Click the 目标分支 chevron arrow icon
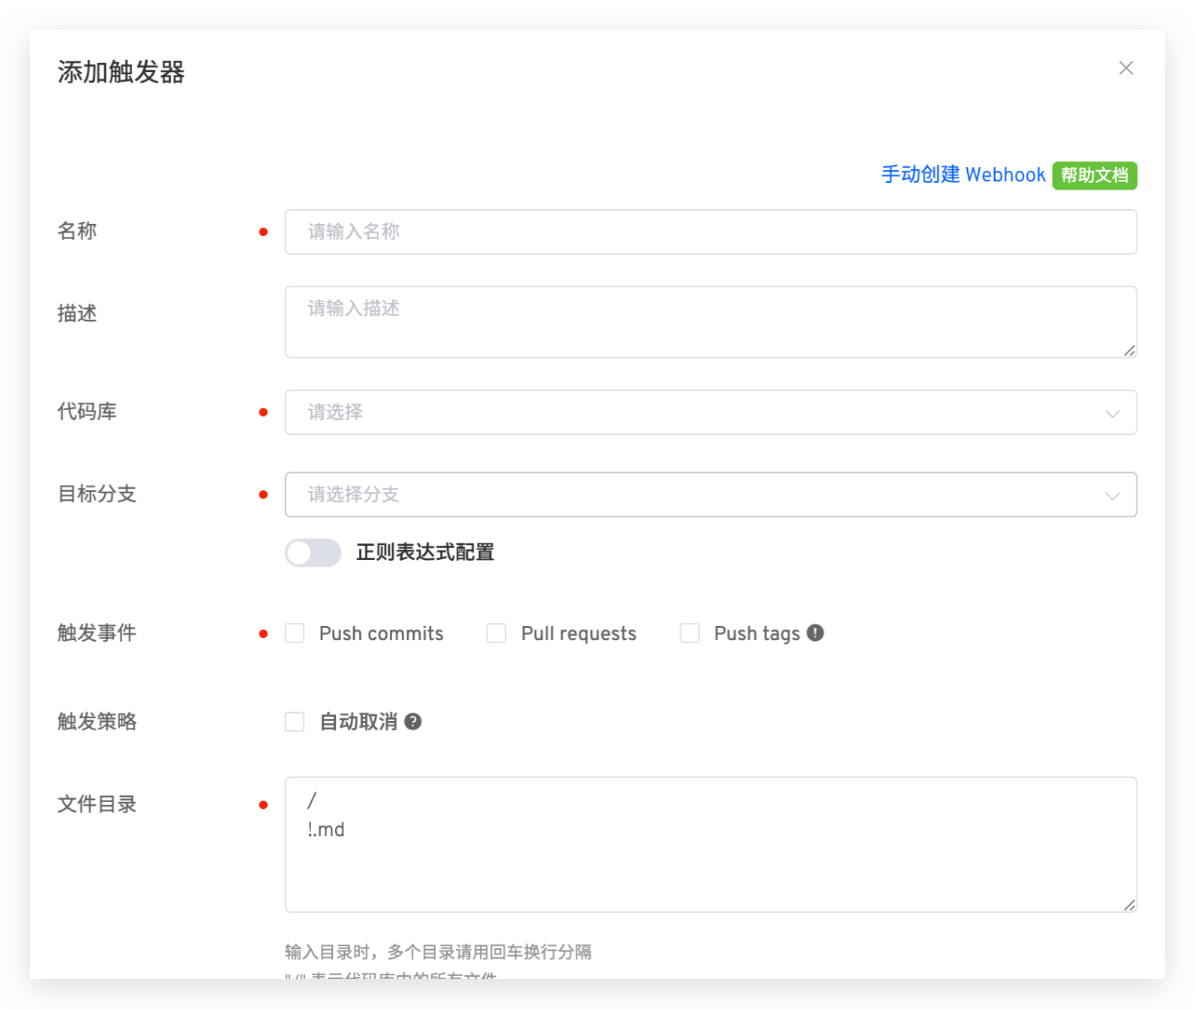The height and width of the screenshot is (1009, 1195). click(x=1113, y=496)
